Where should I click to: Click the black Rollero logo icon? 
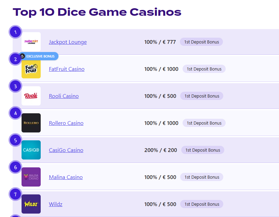tap(31, 123)
